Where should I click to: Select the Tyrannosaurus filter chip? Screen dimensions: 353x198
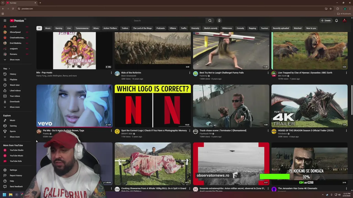point(82,28)
